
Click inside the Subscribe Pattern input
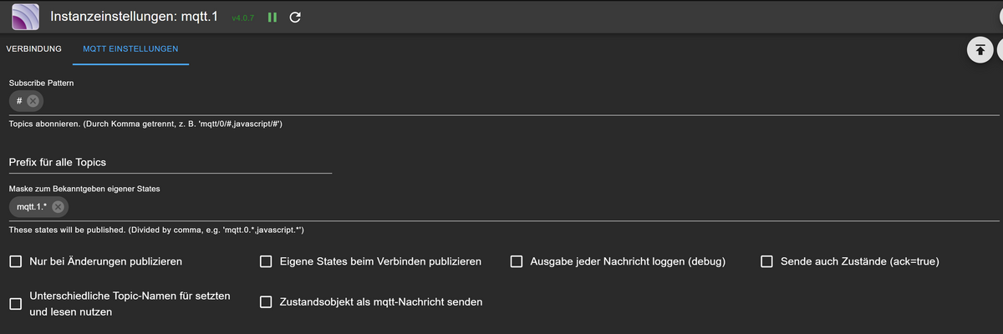pyautogui.click(x=518, y=101)
